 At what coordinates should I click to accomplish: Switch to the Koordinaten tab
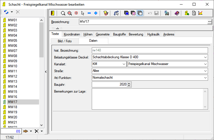click(72, 34)
